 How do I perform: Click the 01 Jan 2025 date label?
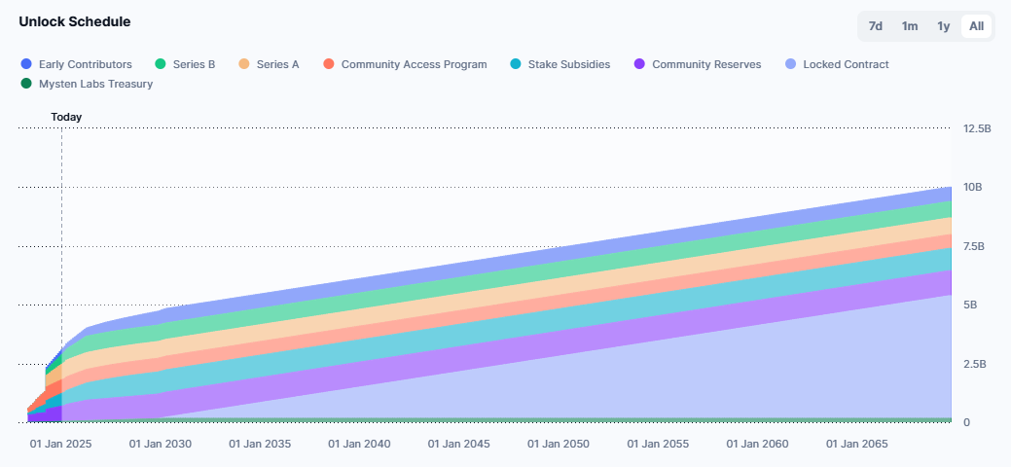point(61,445)
